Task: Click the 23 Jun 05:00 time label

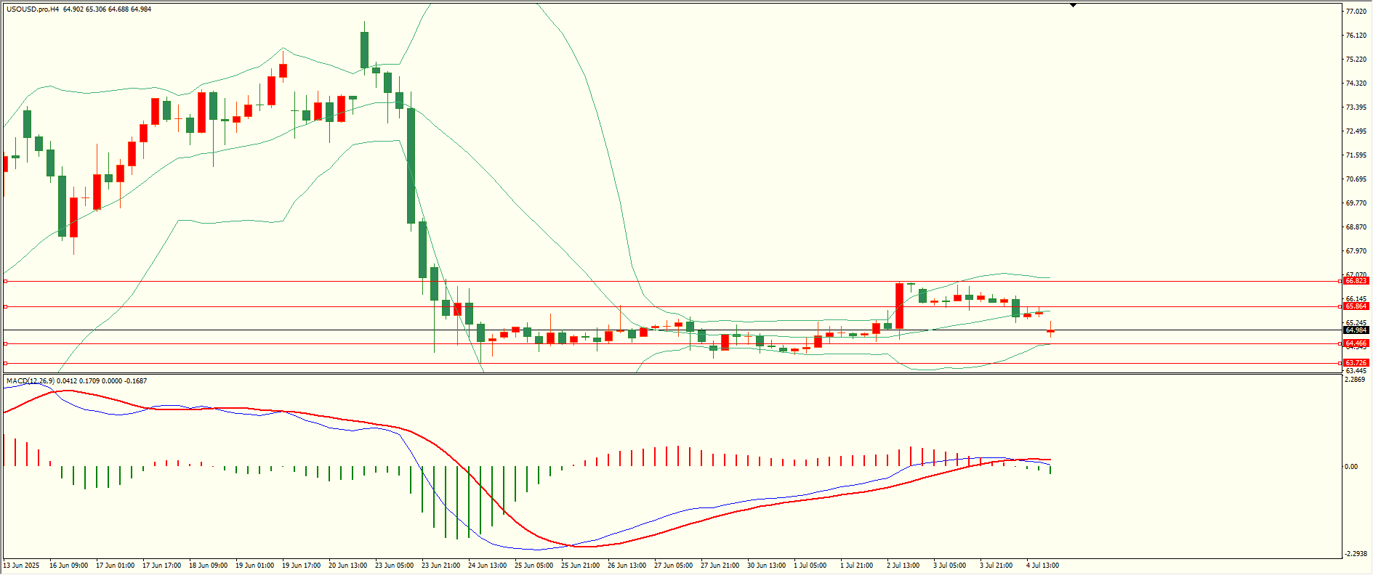Action: click(x=394, y=566)
